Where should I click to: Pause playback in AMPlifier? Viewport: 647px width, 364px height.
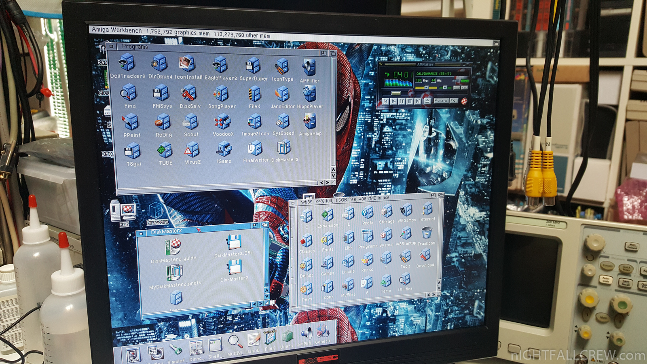point(402,101)
